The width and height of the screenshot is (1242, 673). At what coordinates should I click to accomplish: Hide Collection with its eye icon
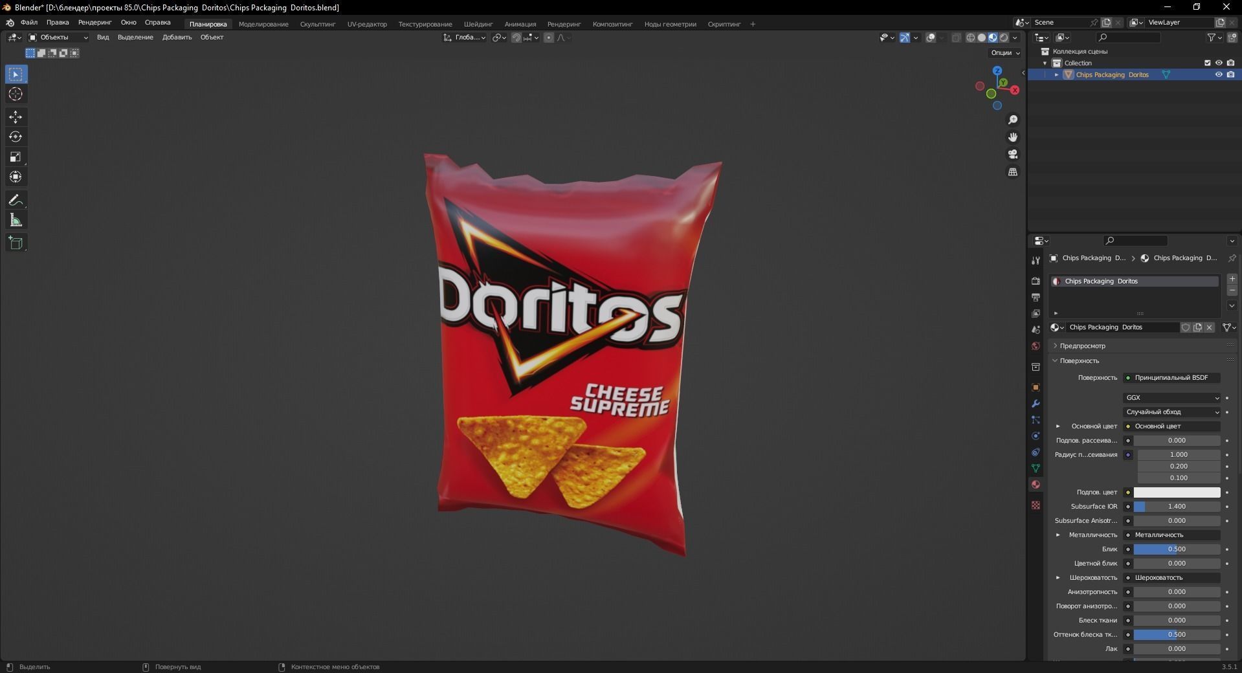click(x=1219, y=63)
